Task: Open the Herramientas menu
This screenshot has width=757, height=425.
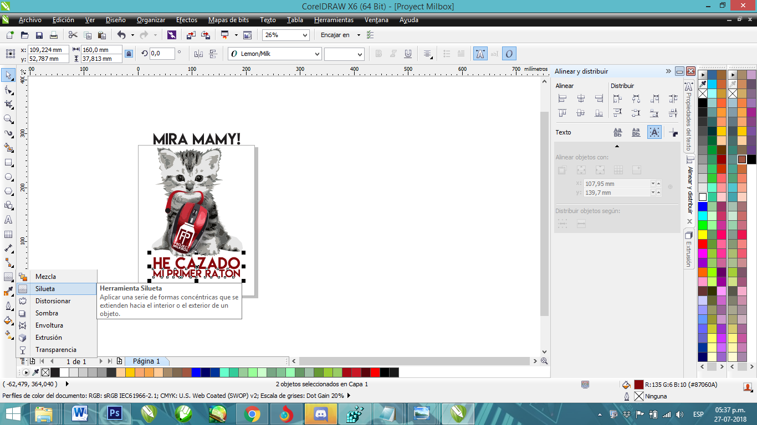Action: [334, 20]
